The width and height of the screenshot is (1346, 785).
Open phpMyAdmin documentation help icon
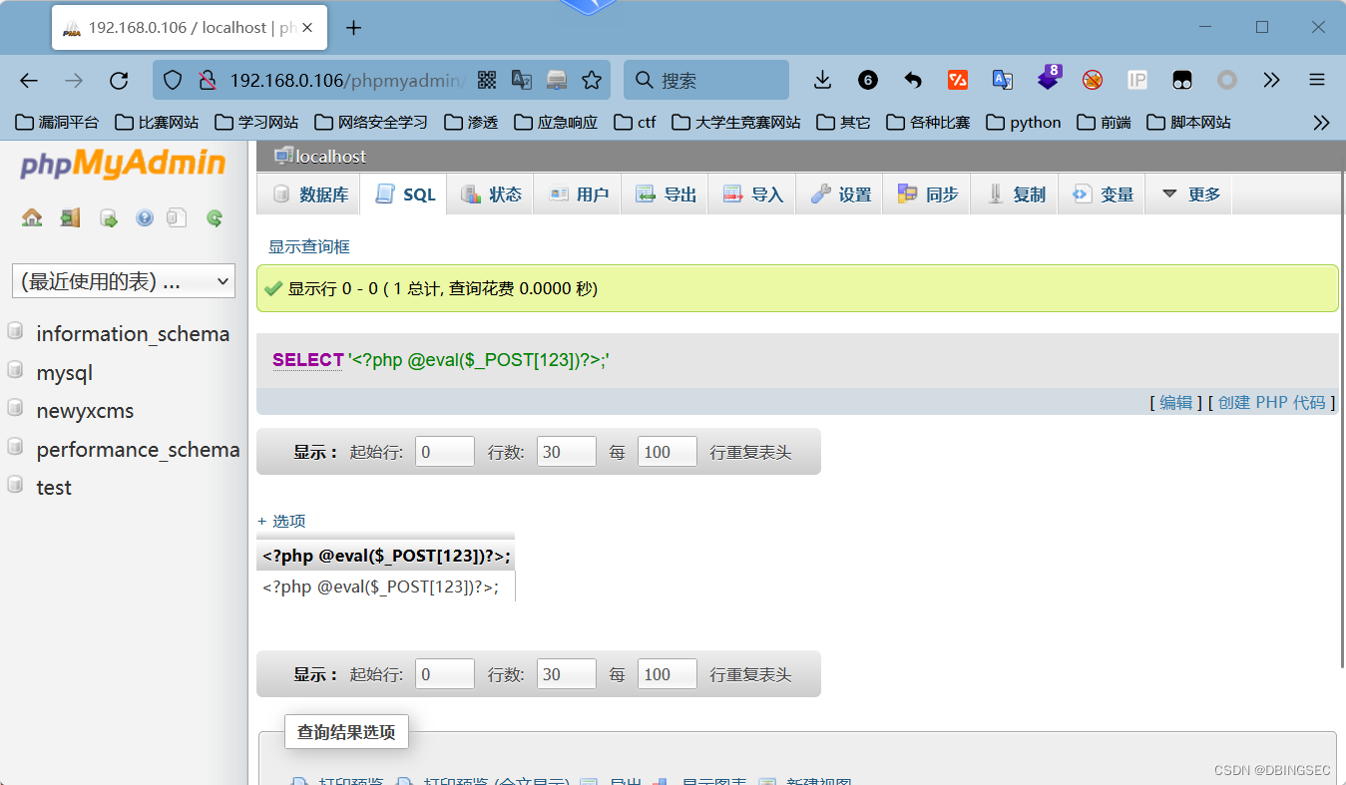tap(145, 217)
